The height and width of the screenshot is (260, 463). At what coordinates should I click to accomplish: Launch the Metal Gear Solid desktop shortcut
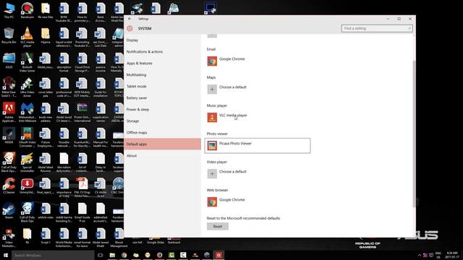point(9,87)
